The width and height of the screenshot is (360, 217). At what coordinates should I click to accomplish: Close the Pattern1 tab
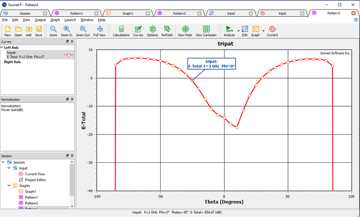click(x=96, y=14)
